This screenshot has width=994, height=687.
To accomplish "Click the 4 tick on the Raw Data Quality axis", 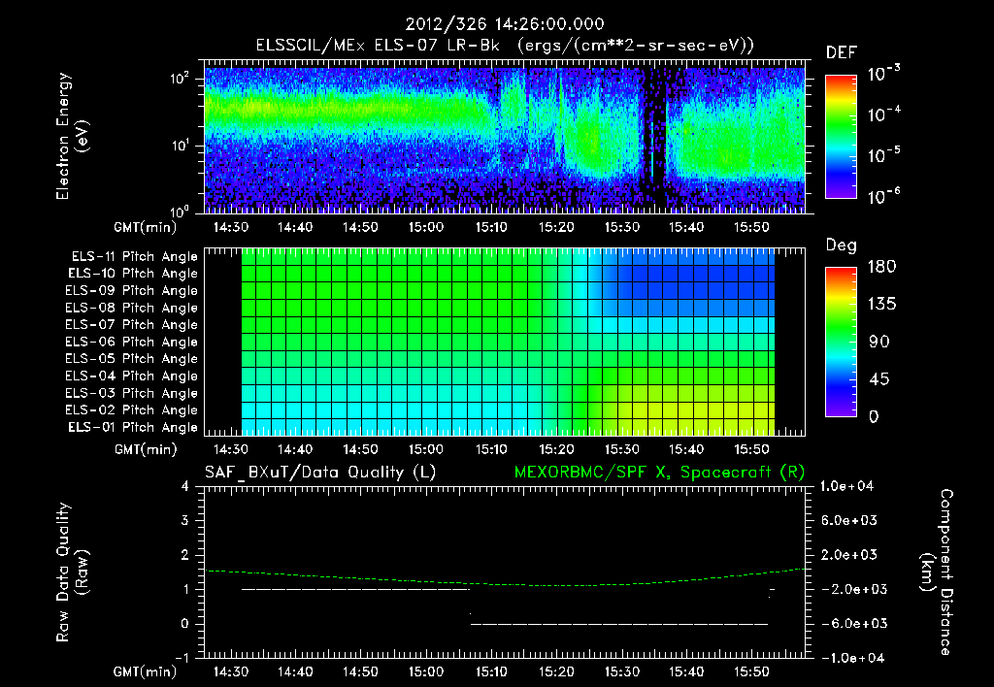I will (x=185, y=486).
